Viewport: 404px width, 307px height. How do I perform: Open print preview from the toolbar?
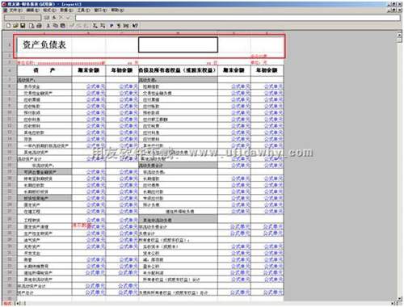pos(32,26)
